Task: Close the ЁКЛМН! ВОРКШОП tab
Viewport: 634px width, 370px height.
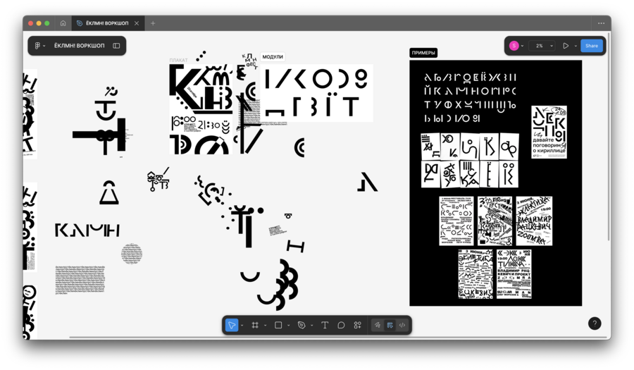Action: coord(137,23)
